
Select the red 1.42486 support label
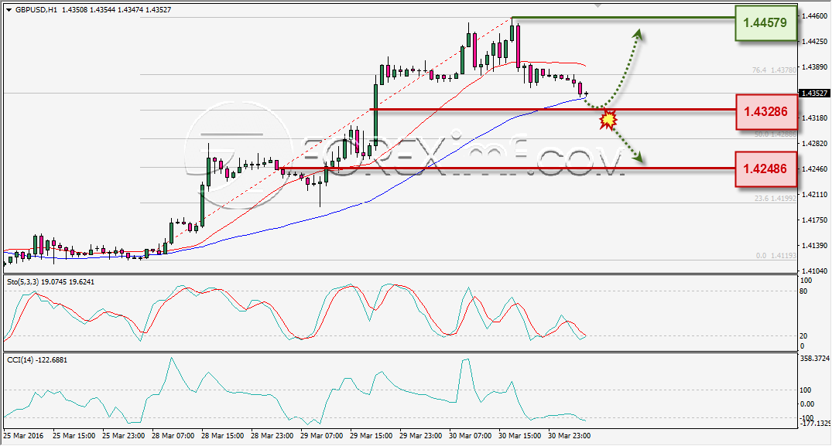765,169
